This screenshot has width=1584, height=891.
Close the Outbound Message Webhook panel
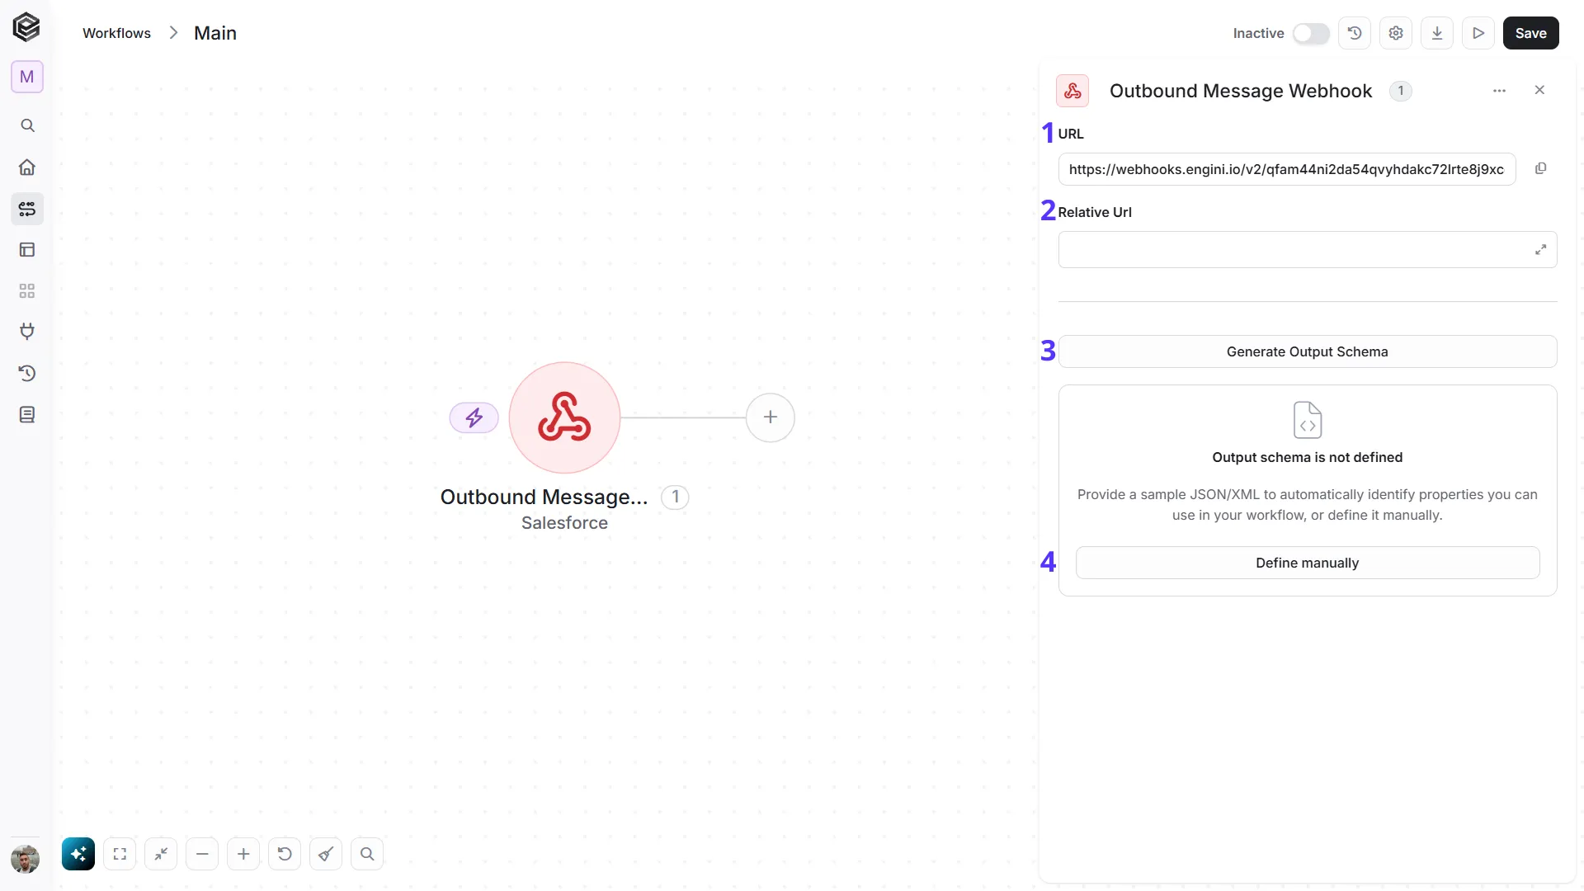point(1539,90)
